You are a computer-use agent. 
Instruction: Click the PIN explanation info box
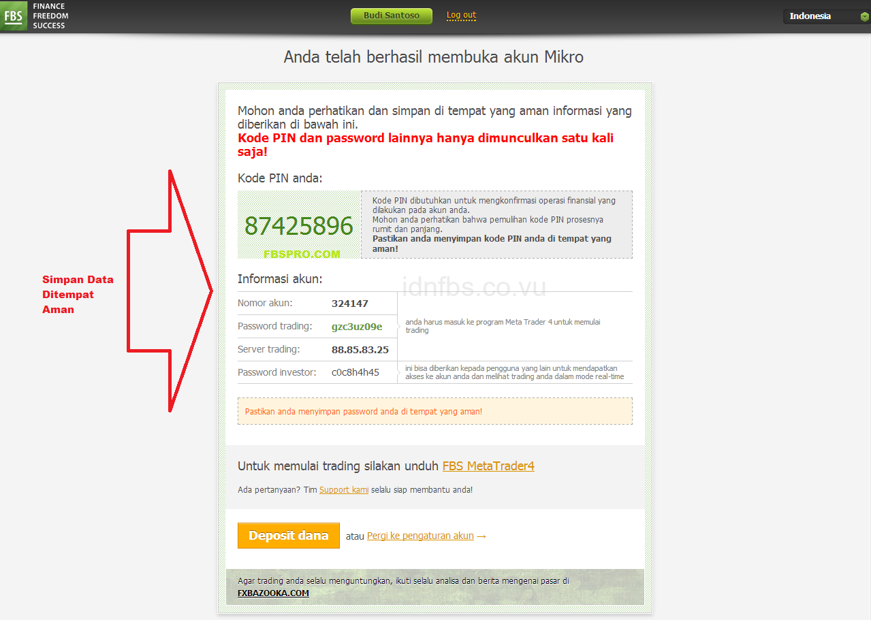coord(496,225)
